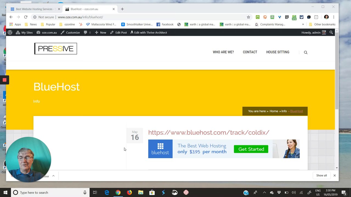Image resolution: width=351 pixels, height=197 pixels.
Task: Launch Firefox from taskbar
Action: pos(129,192)
